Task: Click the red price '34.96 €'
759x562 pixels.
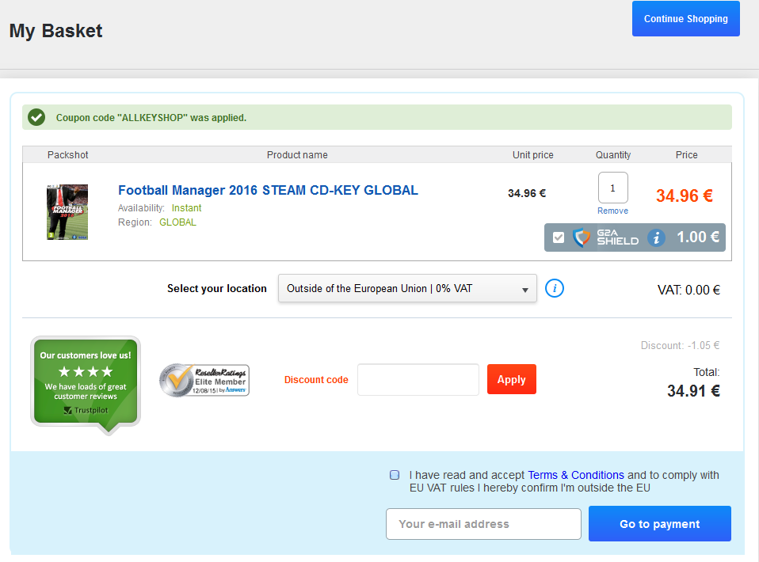Action: point(684,196)
